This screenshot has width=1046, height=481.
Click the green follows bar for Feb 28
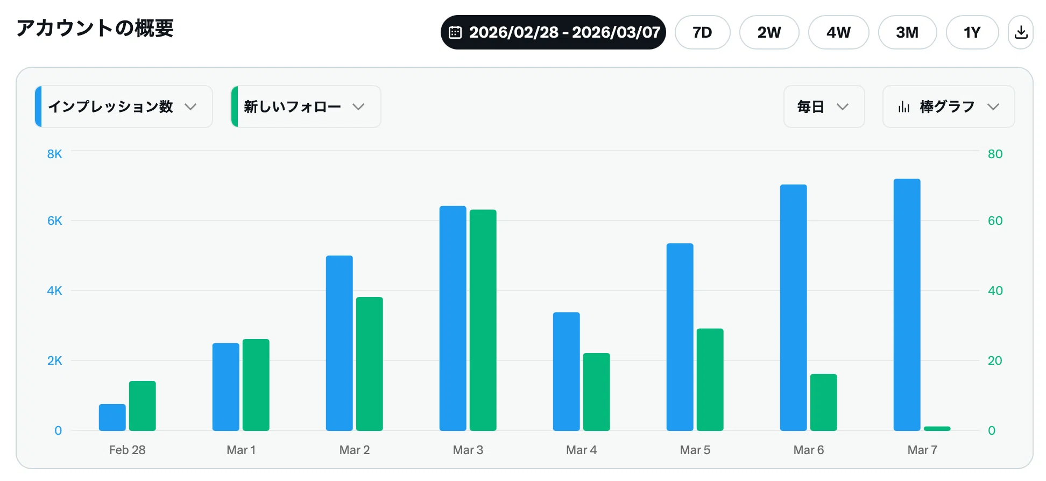tap(143, 406)
